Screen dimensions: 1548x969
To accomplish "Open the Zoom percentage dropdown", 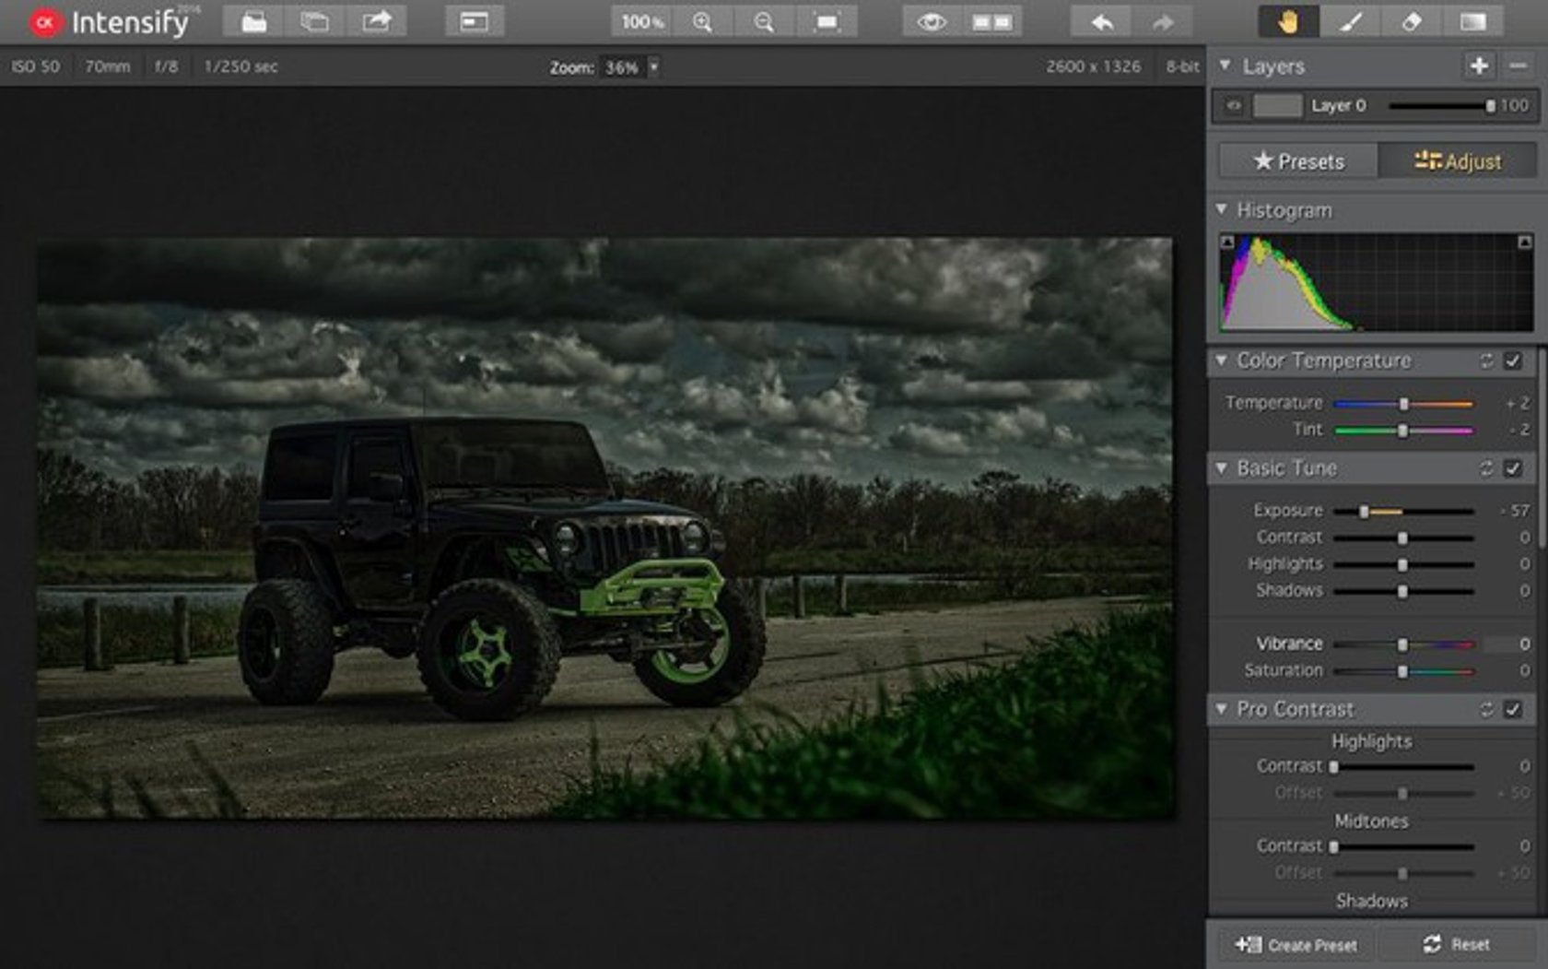I will (654, 66).
